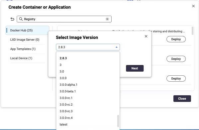Image resolution: width=199 pixels, height=130 pixels.
Task: Click the version list scrollbar thumb
Action: pos(118,121)
